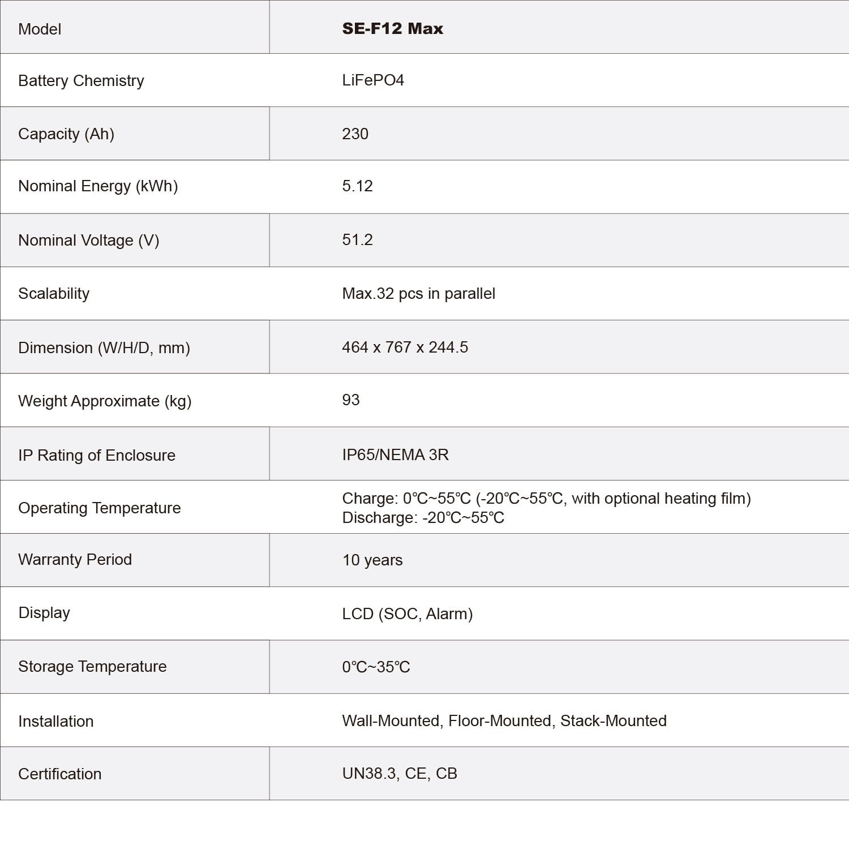Select the Wall-Mounted, Floor-Mounted, Stack-Mounted text
849x858 pixels.
(504, 721)
